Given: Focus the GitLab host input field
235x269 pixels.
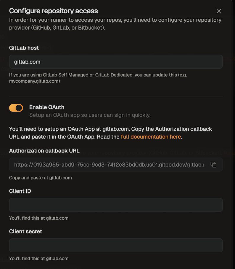Looking at the screenshot, I should click(116, 62).
